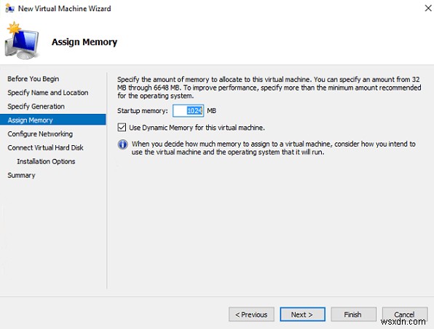Click Finish to complete the wizard

tap(353, 314)
